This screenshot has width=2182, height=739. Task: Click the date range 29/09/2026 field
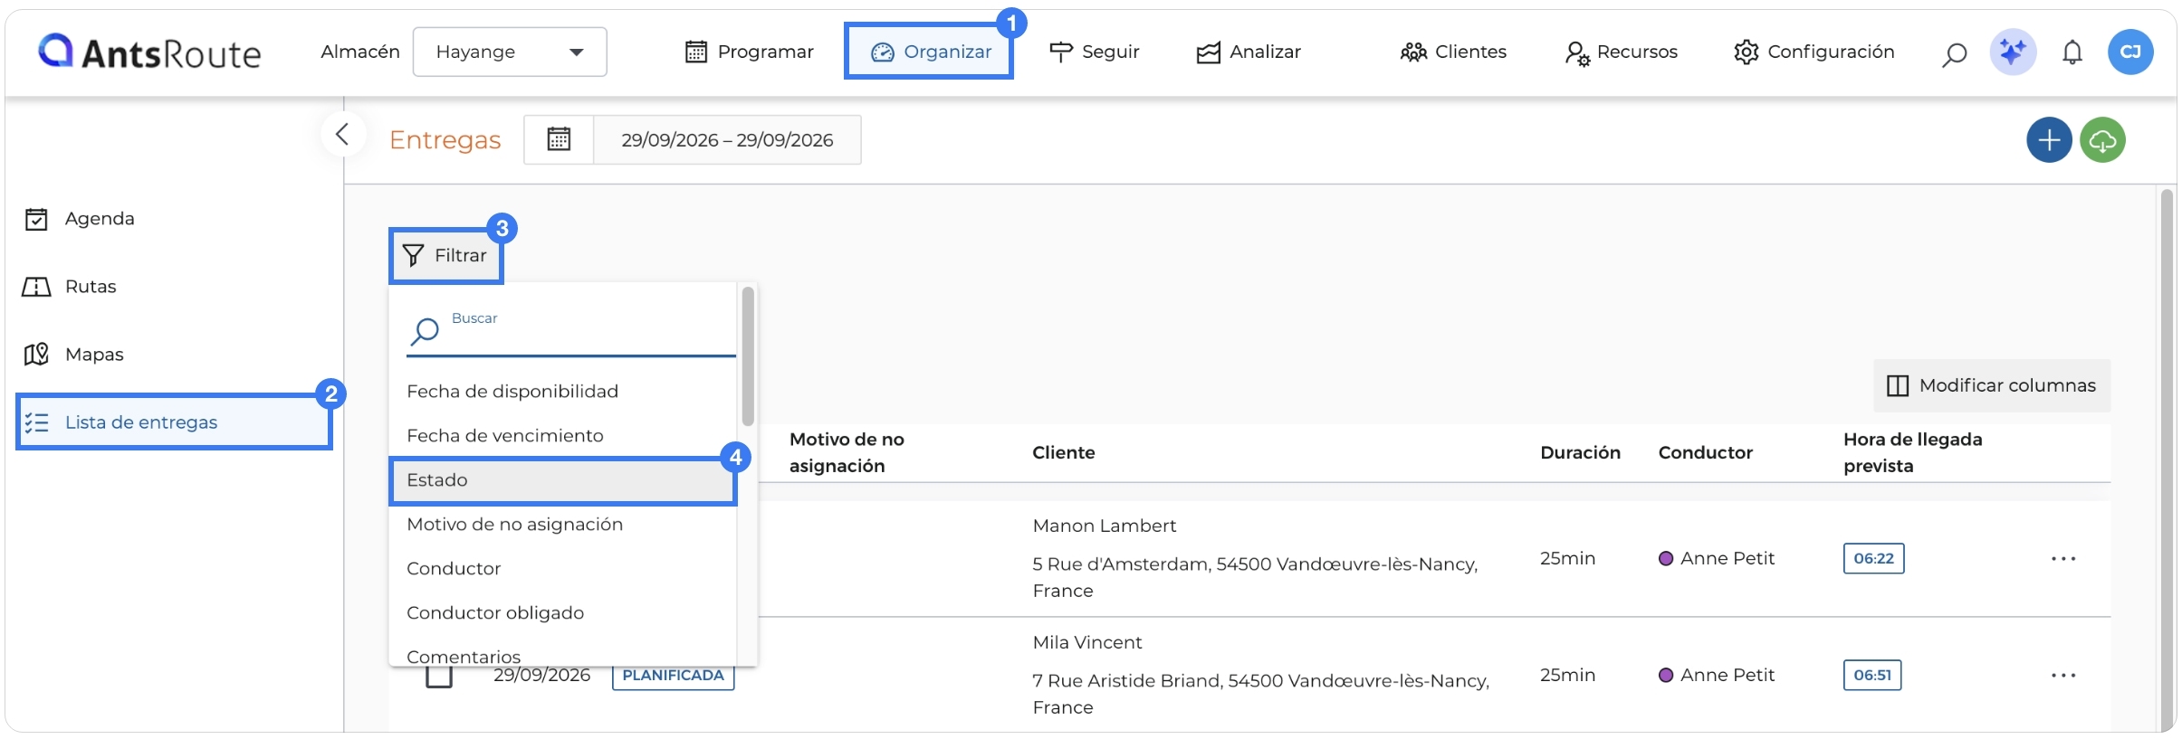(727, 139)
